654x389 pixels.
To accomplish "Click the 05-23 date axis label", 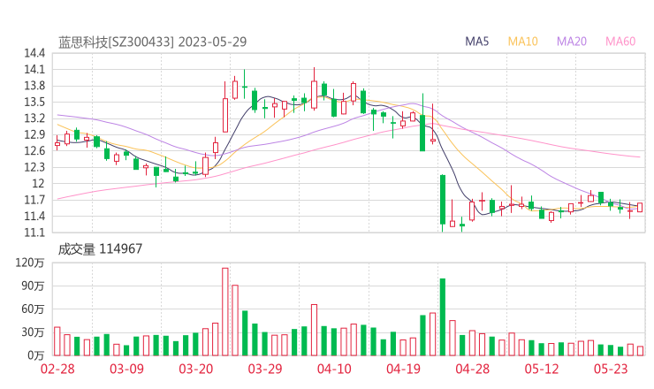I will pos(611,369).
